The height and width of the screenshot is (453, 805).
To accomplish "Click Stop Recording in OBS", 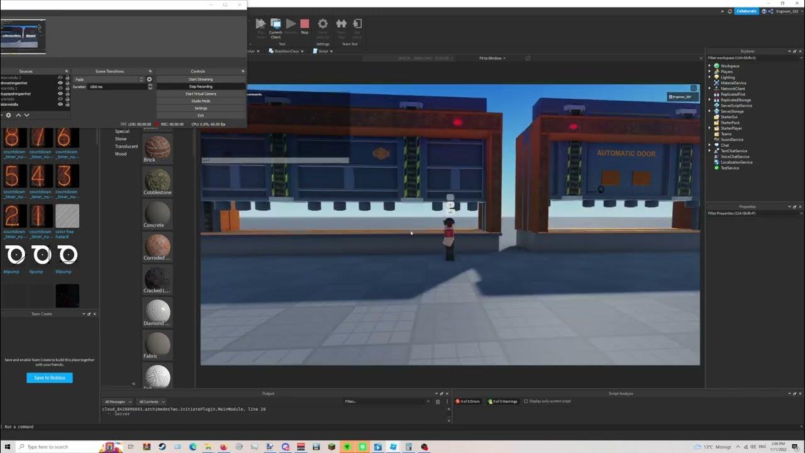I will 201,87.
